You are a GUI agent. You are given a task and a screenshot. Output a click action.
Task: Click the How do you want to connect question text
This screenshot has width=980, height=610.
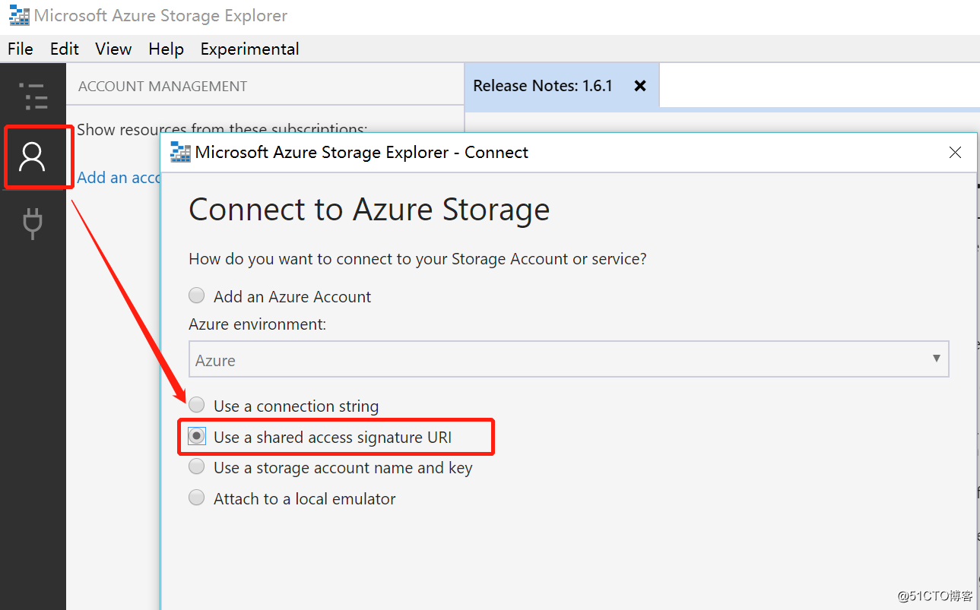pyautogui.click(x=417, y=259)
